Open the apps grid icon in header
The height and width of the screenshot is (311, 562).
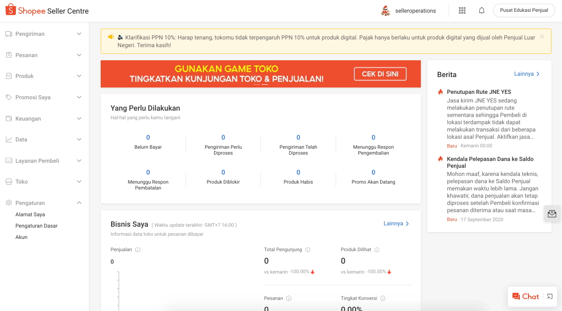pyautogui.click(x=462, y=10)
